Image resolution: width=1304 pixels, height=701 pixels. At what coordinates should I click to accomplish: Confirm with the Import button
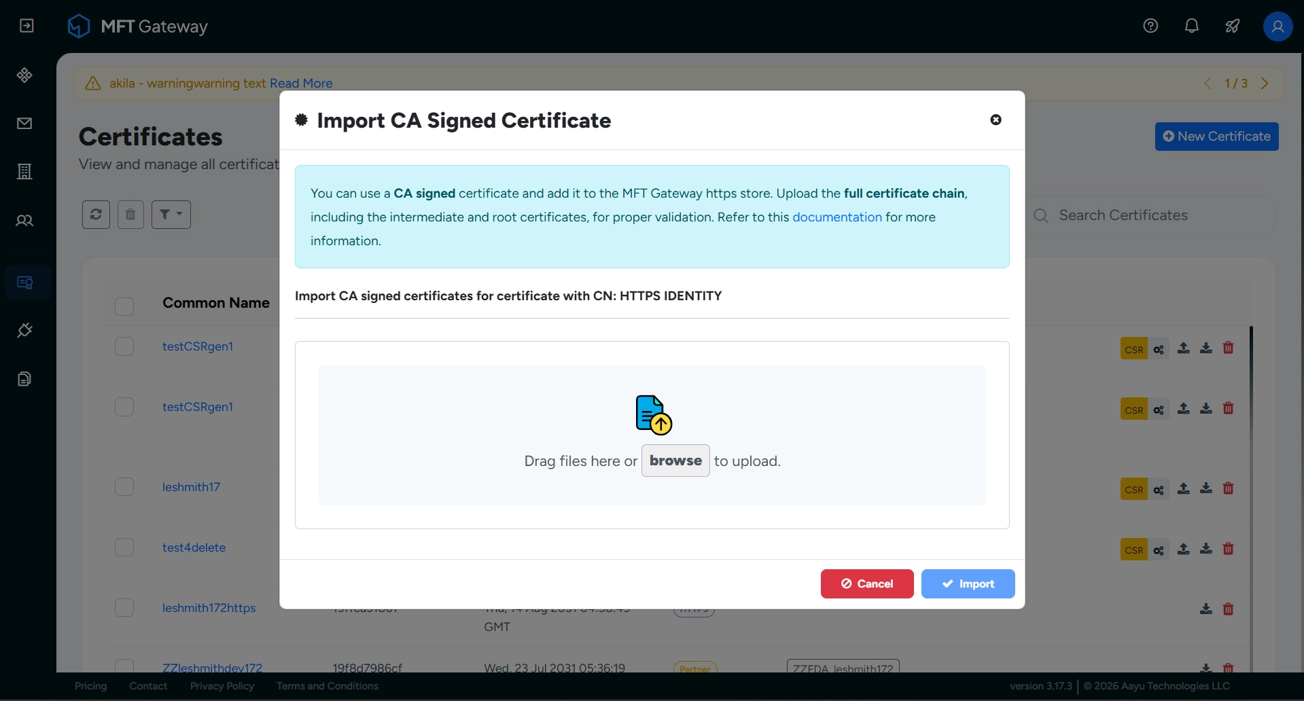click(968, 584)
